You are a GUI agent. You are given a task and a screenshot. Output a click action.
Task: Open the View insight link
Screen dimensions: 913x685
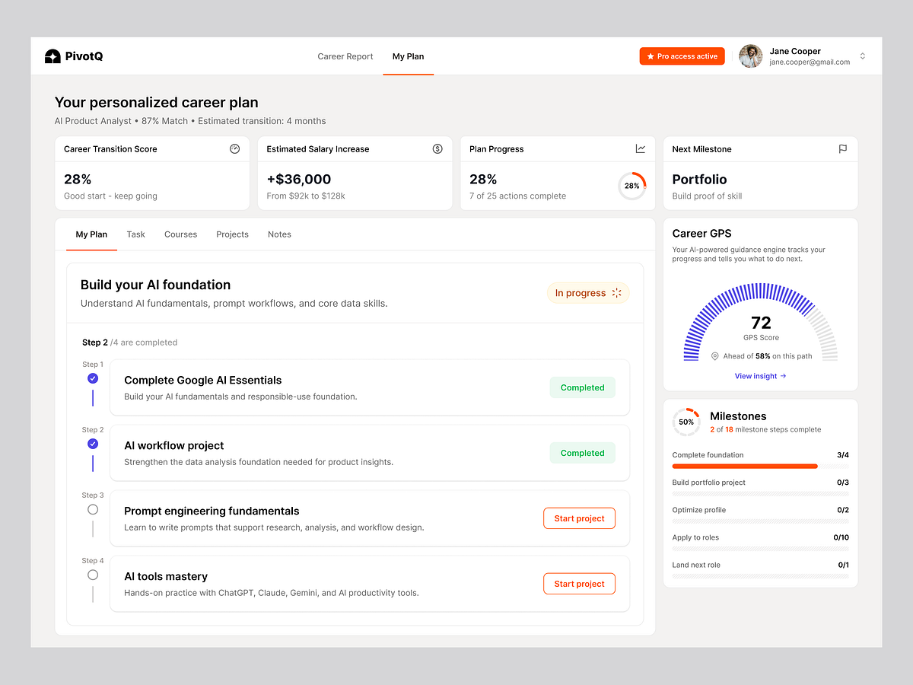(x=761, y=376)
